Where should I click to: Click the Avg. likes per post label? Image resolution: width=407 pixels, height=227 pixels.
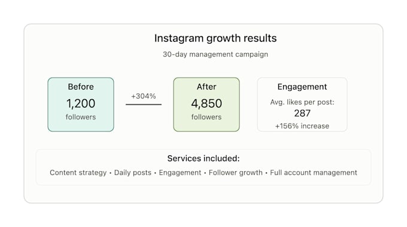point(302,102)
